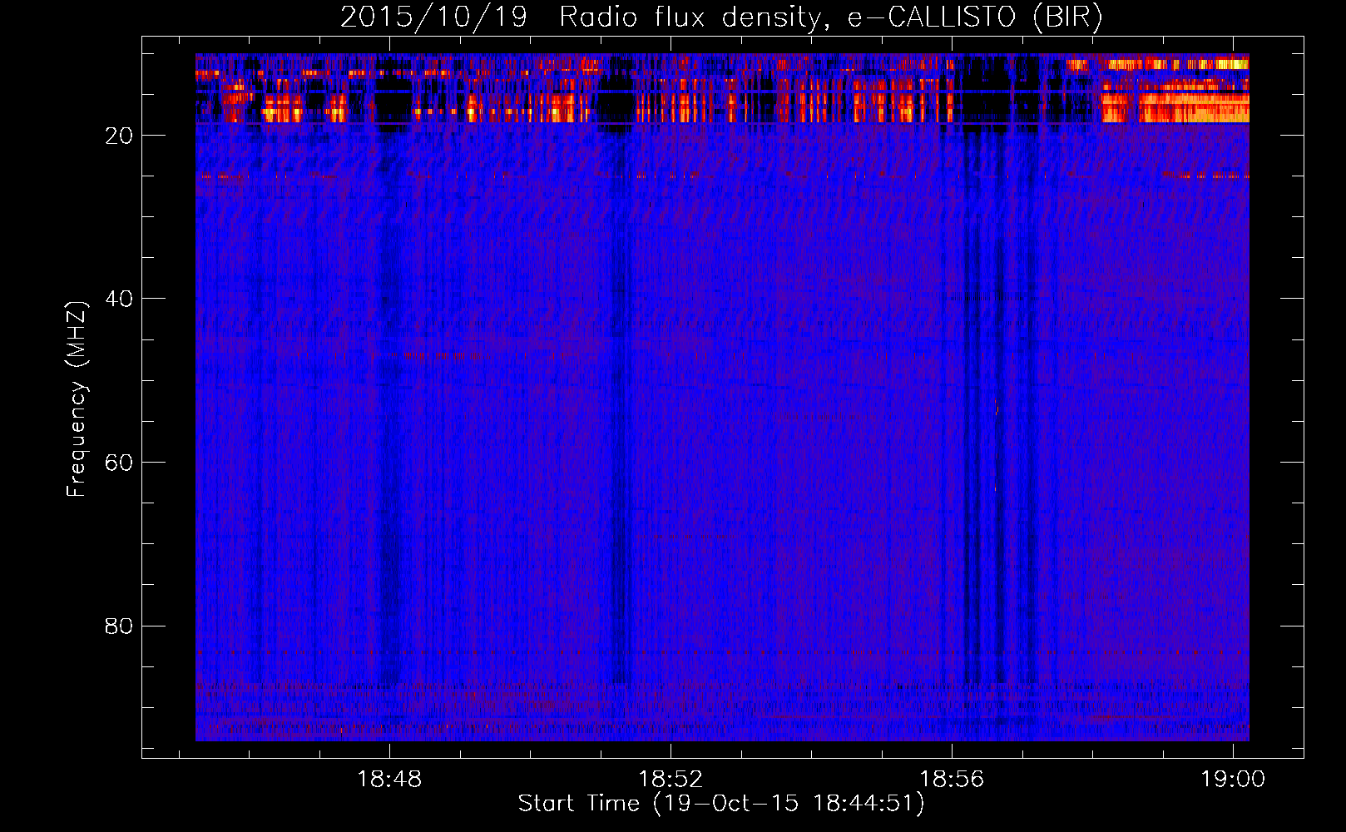
Task: Click the '40' frequency tick label
Action: pyautogui.click(x=119, y=299)
